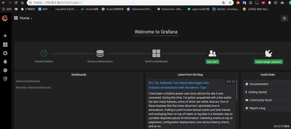Reload the page with the refresh icon
The height and width of the screenshot is (129, 291).
(16, 3)
